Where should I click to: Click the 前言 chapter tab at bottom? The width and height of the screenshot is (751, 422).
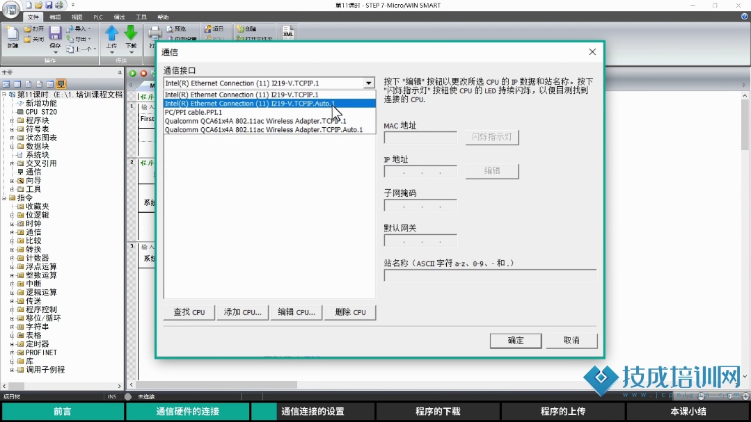(62, 412)
